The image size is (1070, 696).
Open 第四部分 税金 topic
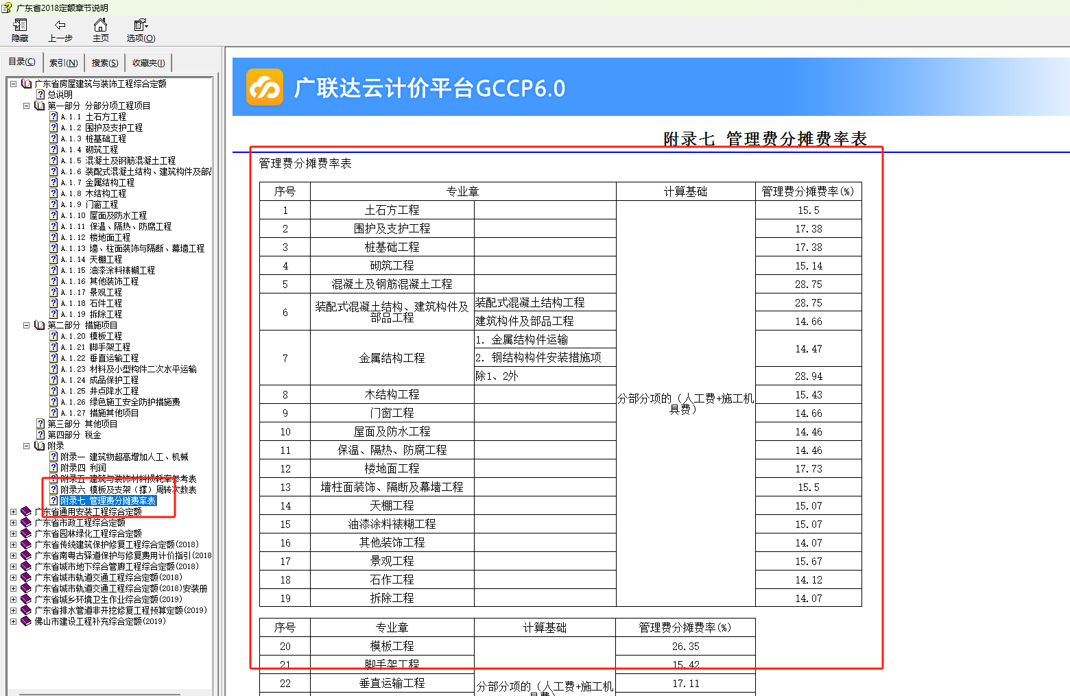[x=74, y=435]
